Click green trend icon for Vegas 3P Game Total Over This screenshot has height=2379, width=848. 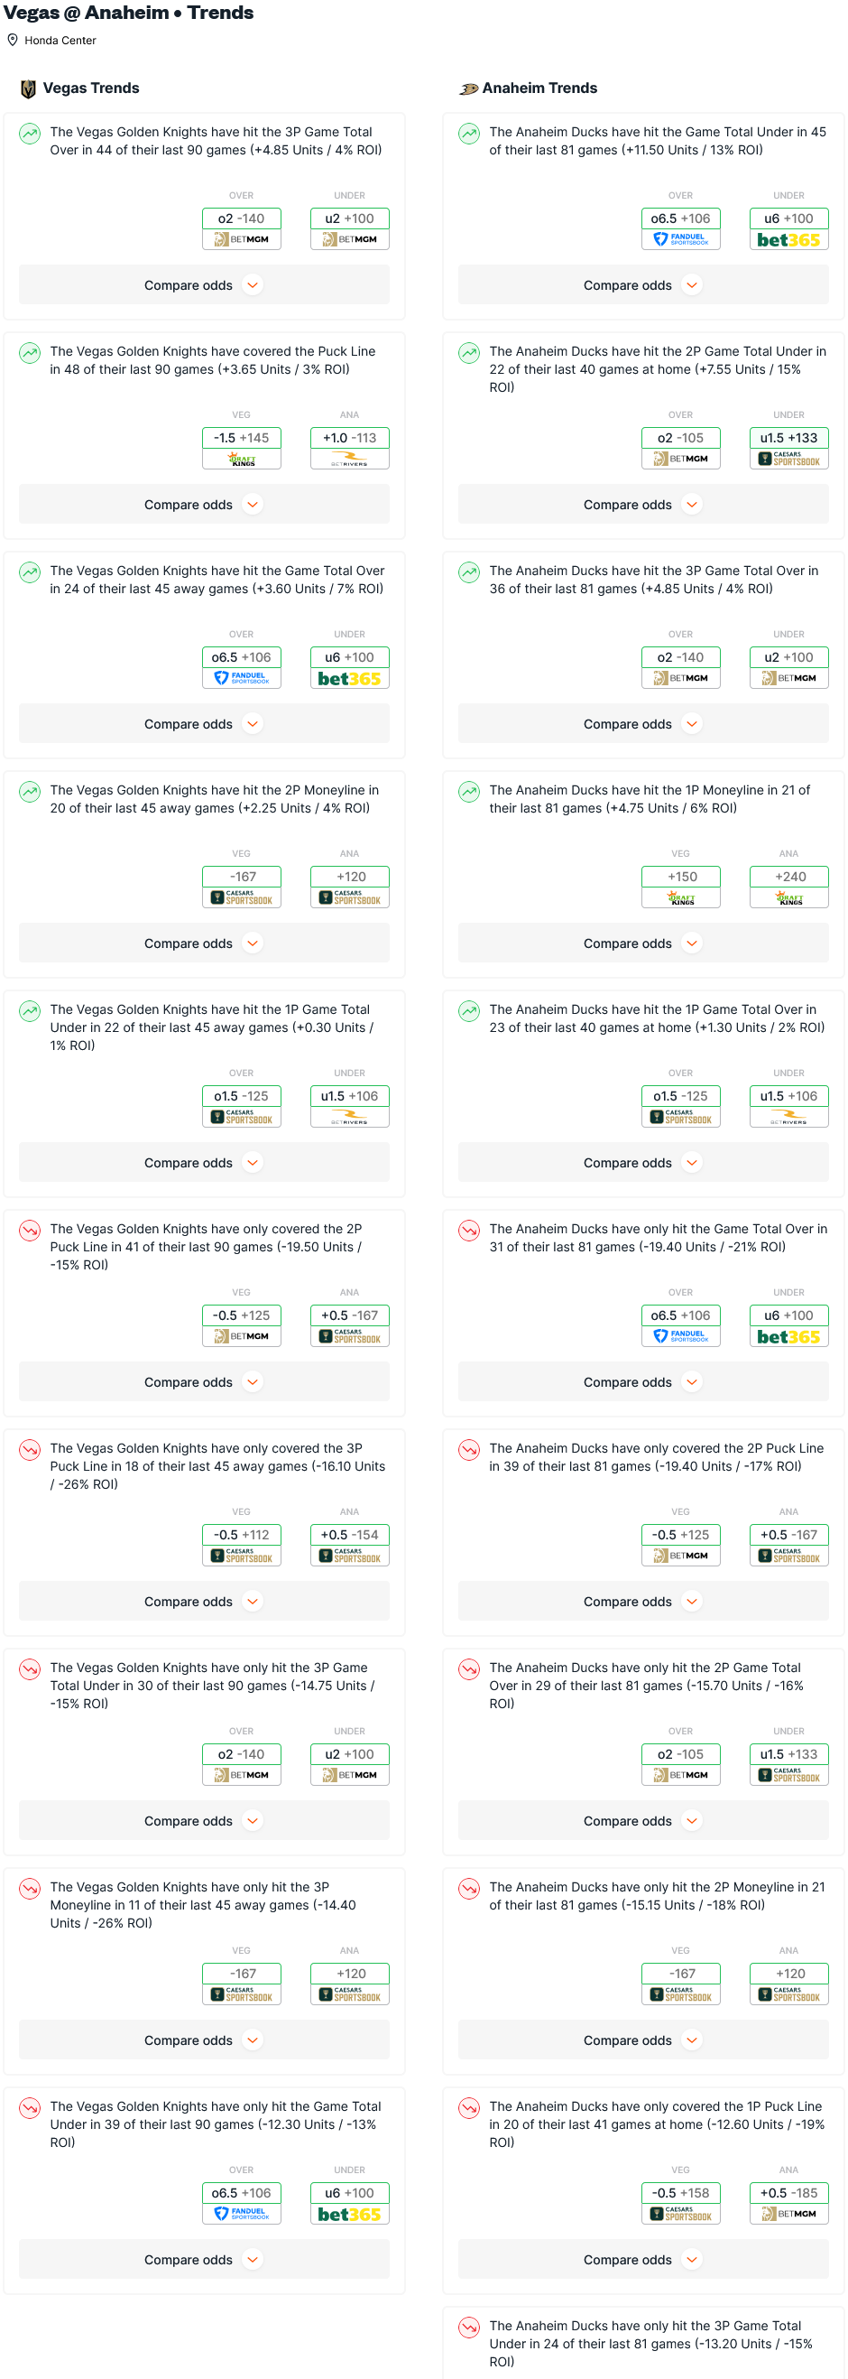31,134
